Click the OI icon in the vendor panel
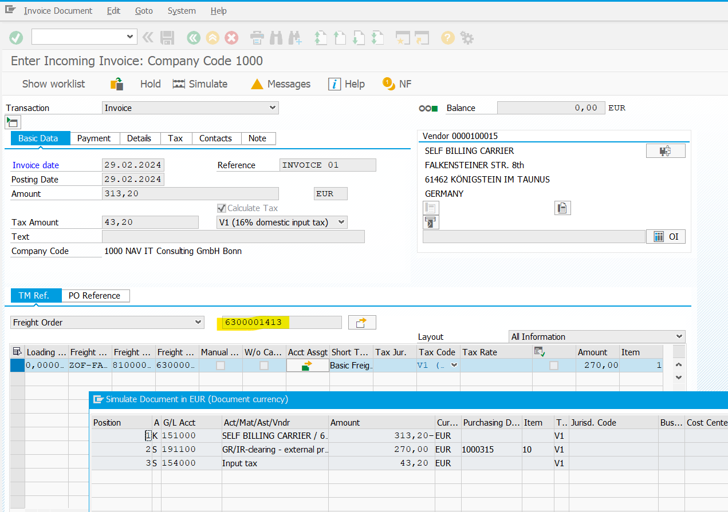 point(666,236)
